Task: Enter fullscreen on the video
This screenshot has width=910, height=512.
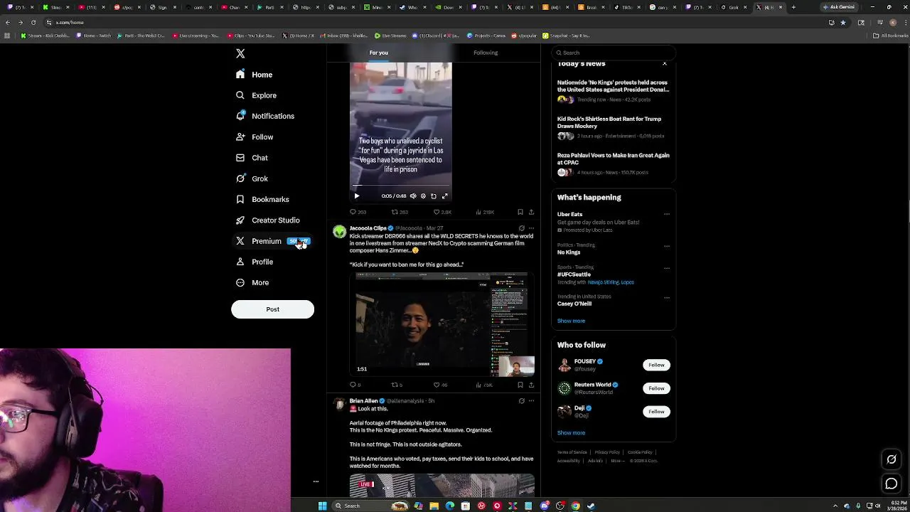Action: pyautogui.click(x=445, y=196)
